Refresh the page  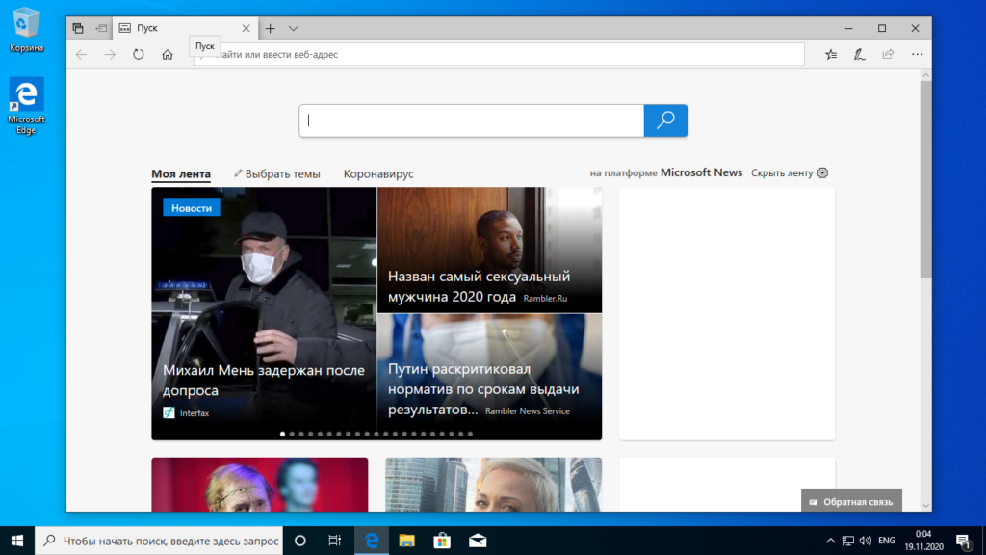(x=139, y=55)
